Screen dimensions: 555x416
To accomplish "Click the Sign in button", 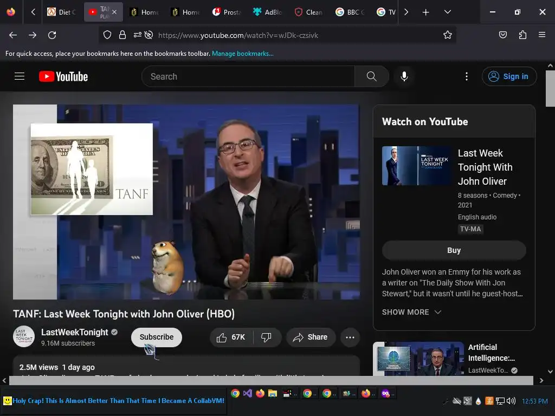I will pyautogui.click(x=509, y=76).
